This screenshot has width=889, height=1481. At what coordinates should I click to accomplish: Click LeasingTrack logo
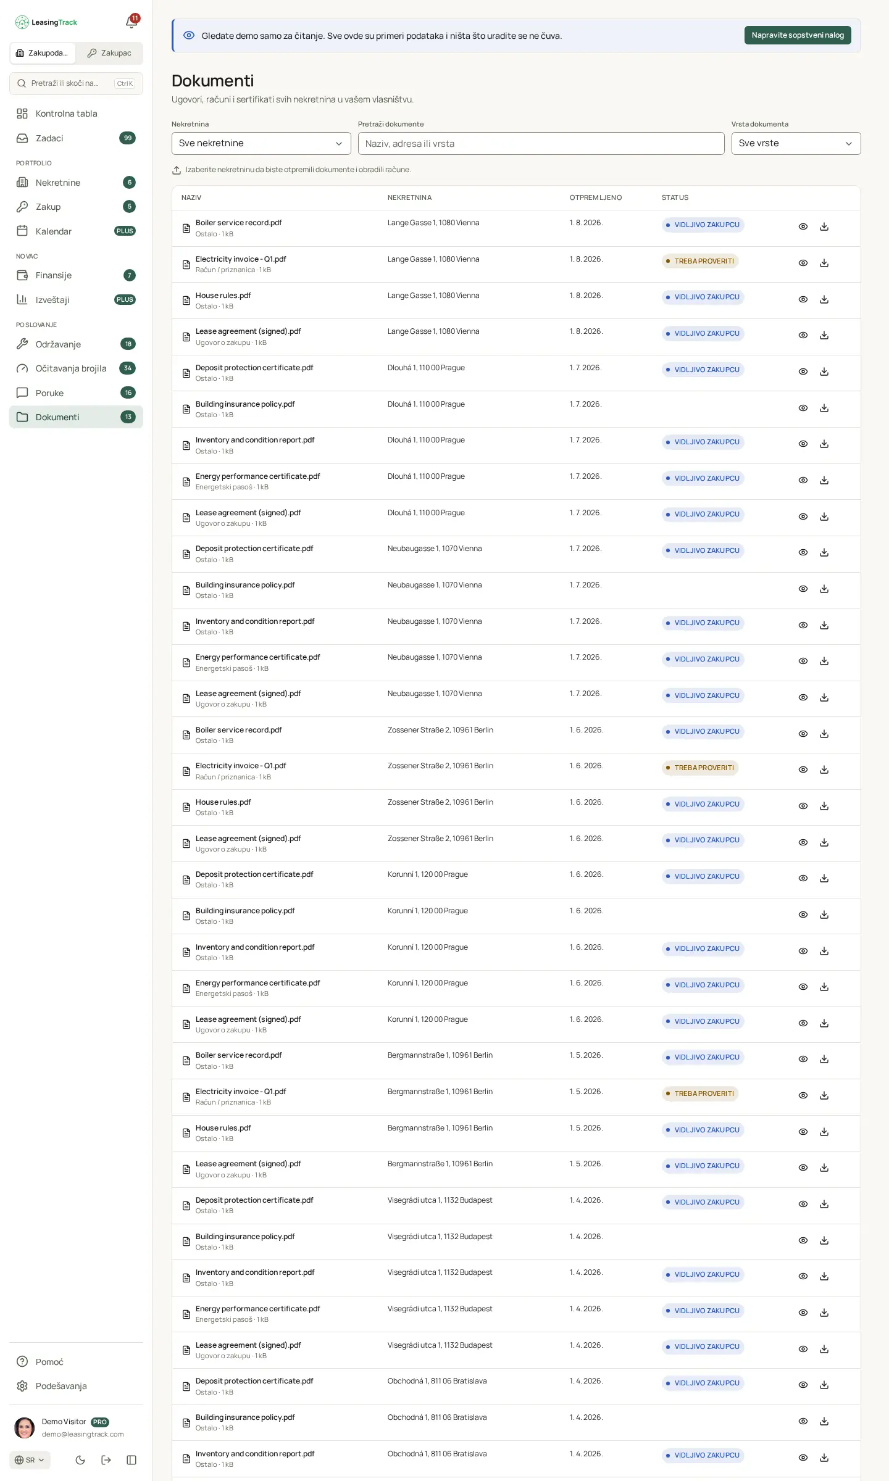46,22
